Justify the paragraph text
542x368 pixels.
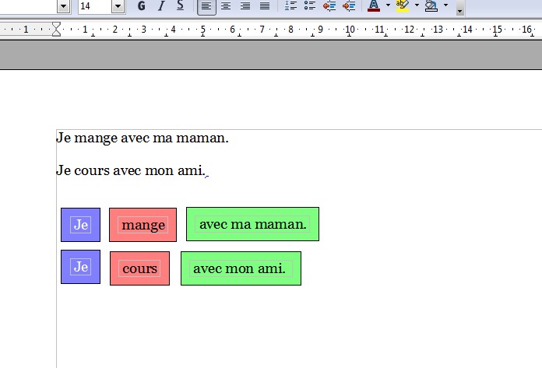[x=265, y=6]
